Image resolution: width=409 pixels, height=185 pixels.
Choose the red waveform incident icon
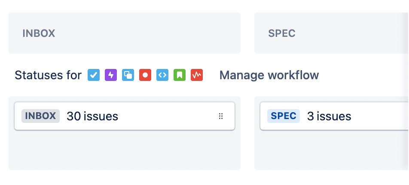[x=197, y=75]
